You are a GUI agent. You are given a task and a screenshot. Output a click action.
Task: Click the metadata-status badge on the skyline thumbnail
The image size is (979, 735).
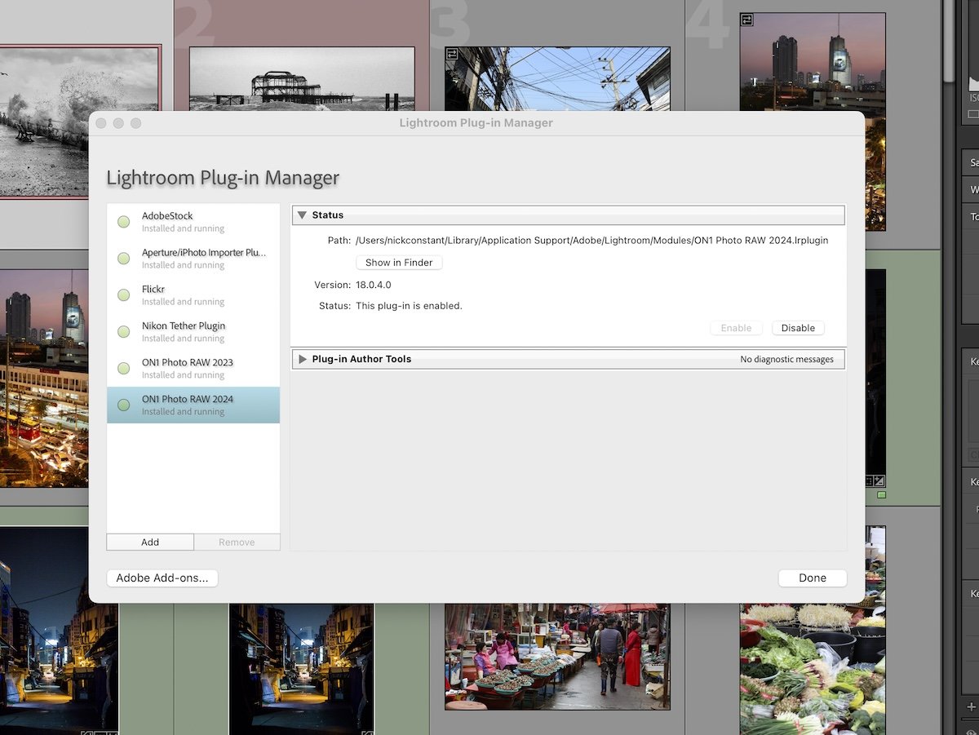[x=746, y=19]
